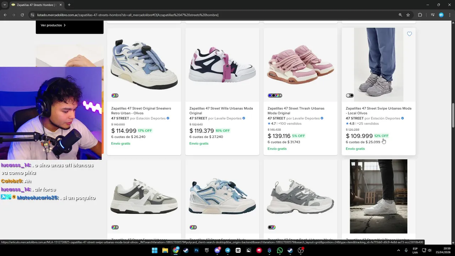Click 'por Estación Deportes' on Retro Urban card

(148, 118)
